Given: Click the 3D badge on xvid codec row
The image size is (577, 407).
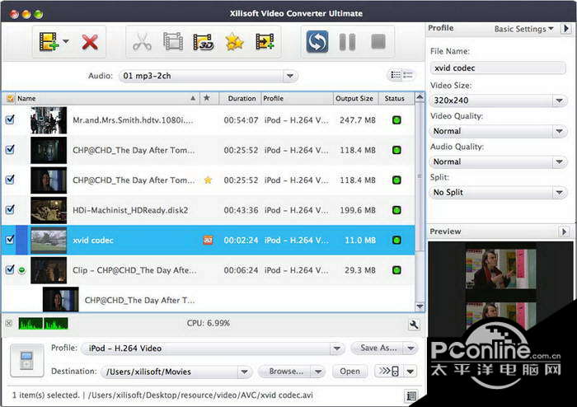Looking at the screenshot, I should click(x=208, y=240).
